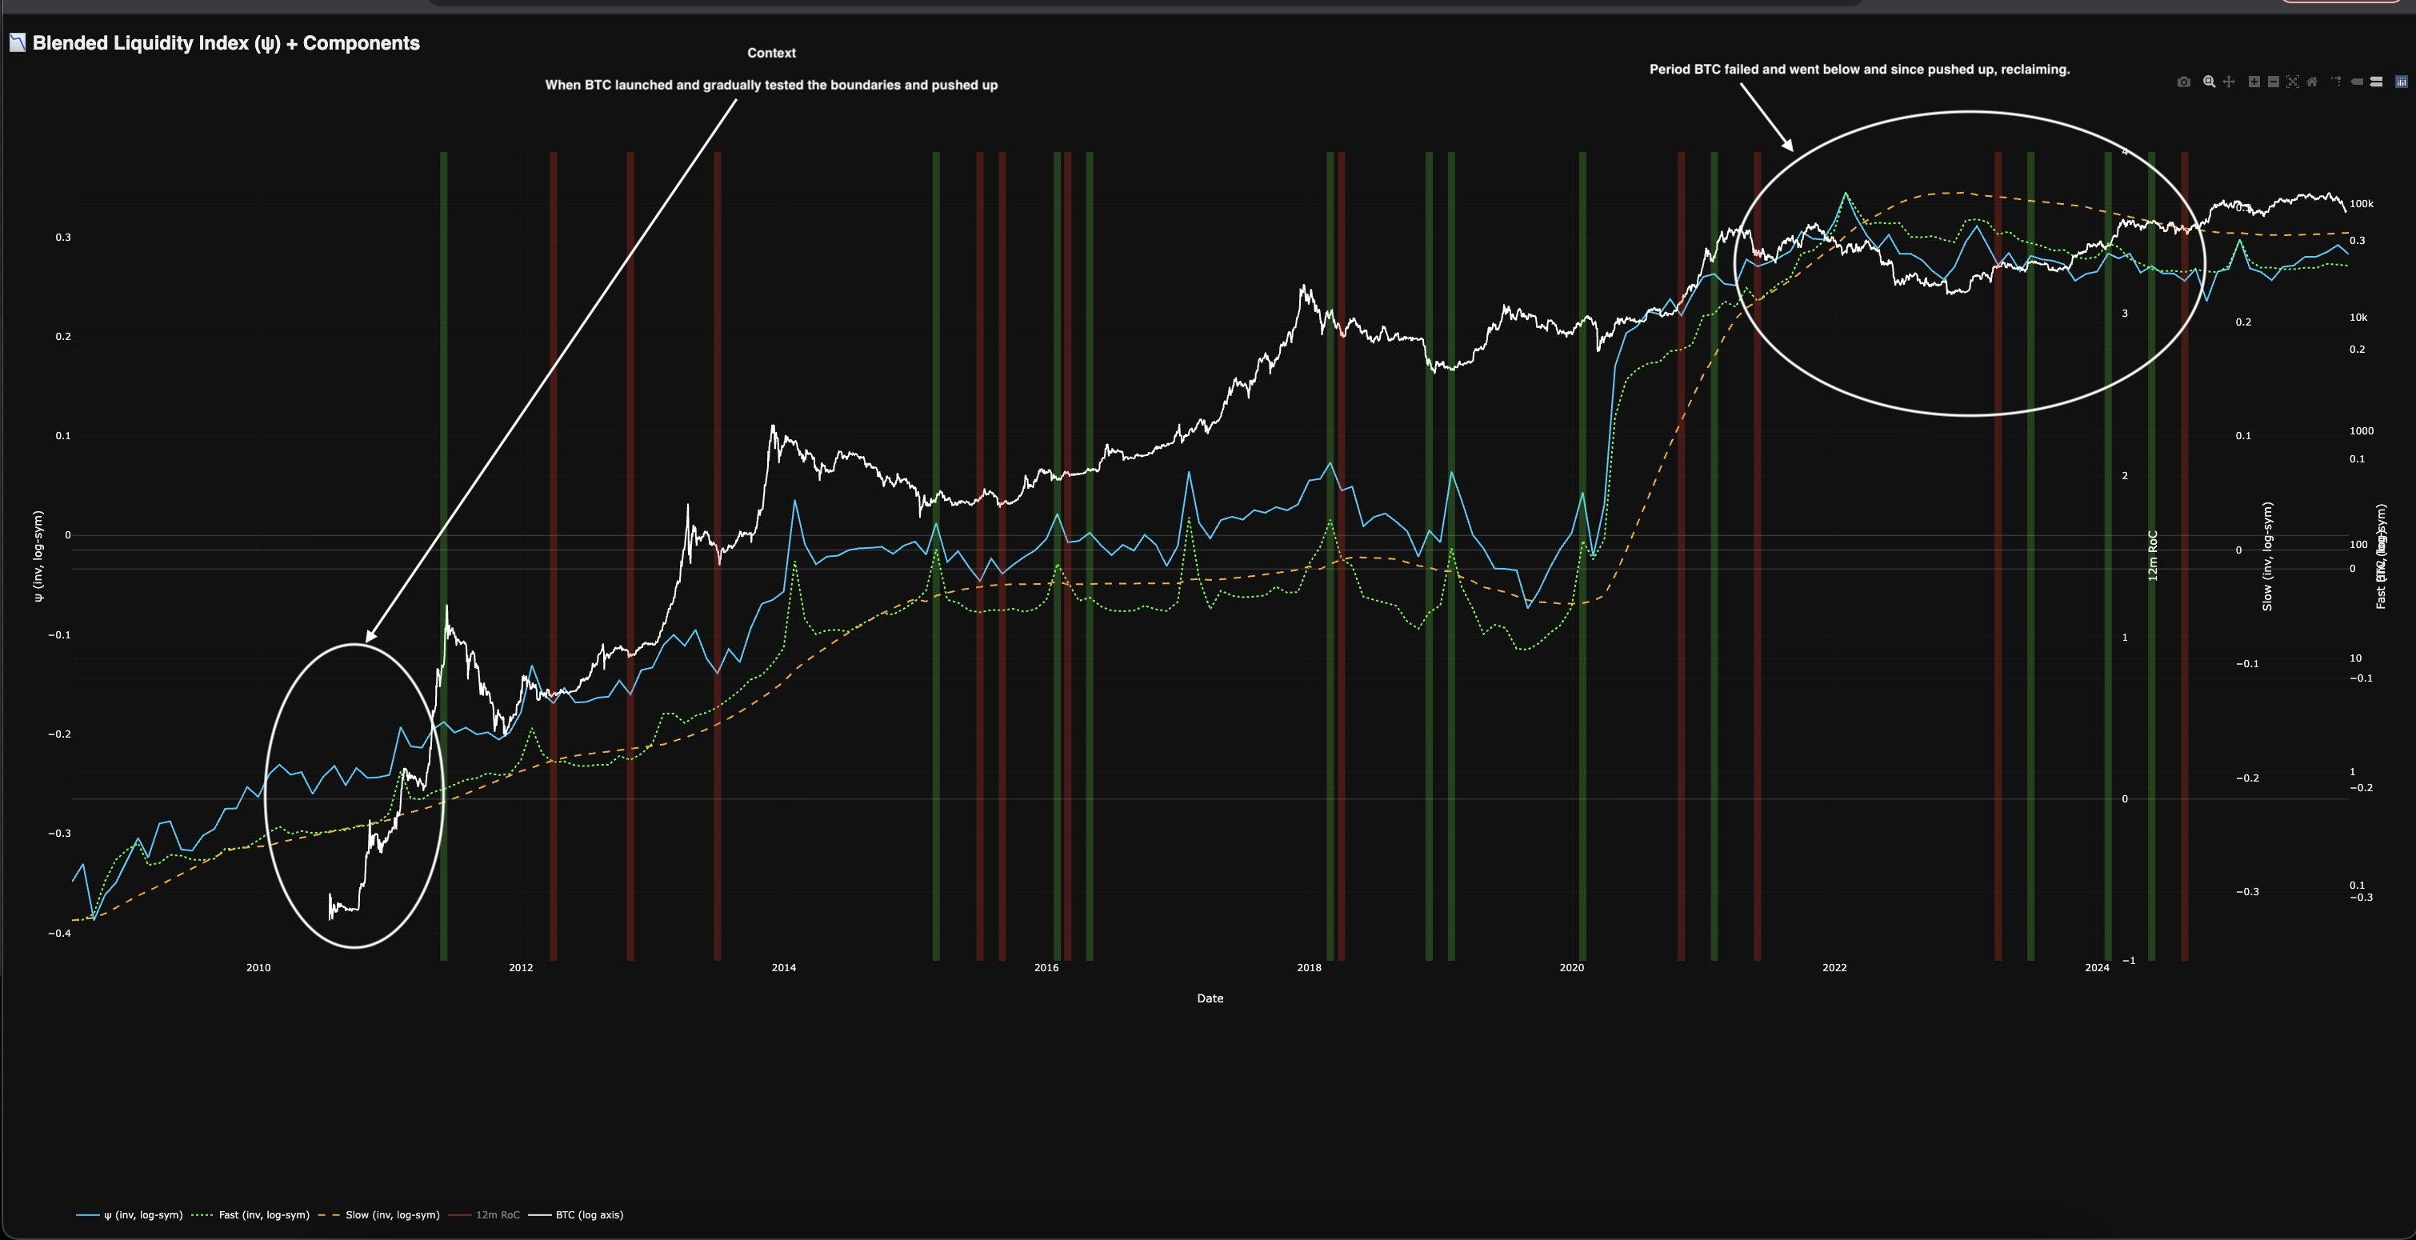Click the 100k tick on the BTC axis
2416x1240 pixels.
tap(2361, 203)
